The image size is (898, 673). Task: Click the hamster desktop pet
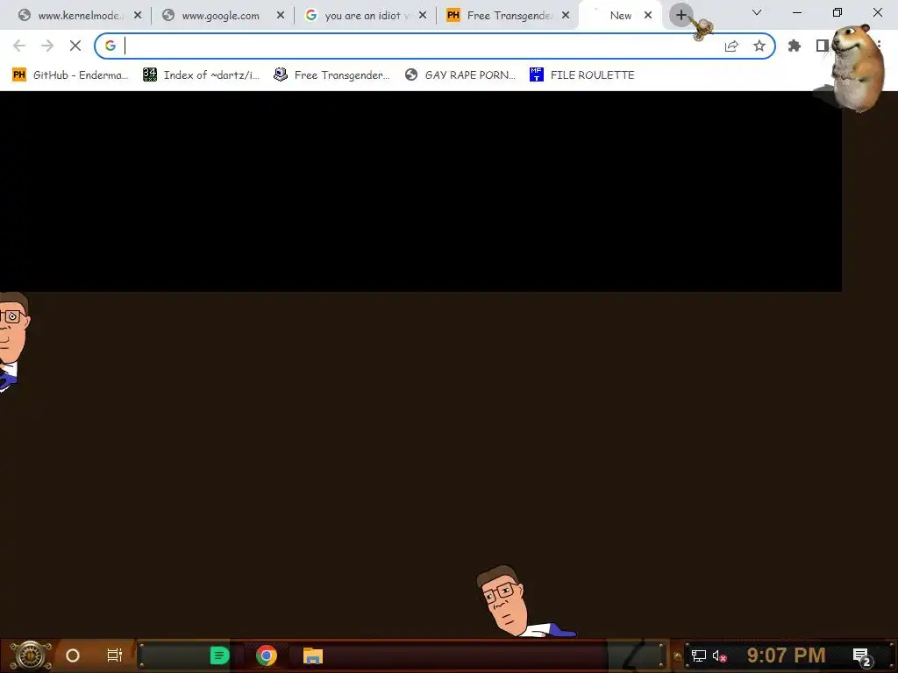[857, 67]
